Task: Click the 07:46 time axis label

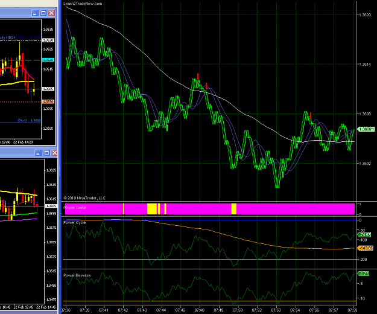Action: 180,310
